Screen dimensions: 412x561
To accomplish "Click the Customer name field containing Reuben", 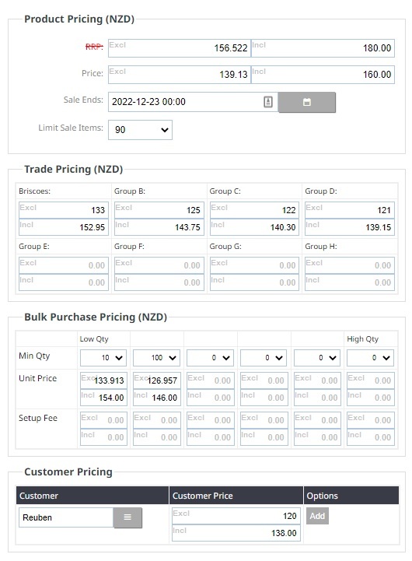I will click(x=66, y=517).
